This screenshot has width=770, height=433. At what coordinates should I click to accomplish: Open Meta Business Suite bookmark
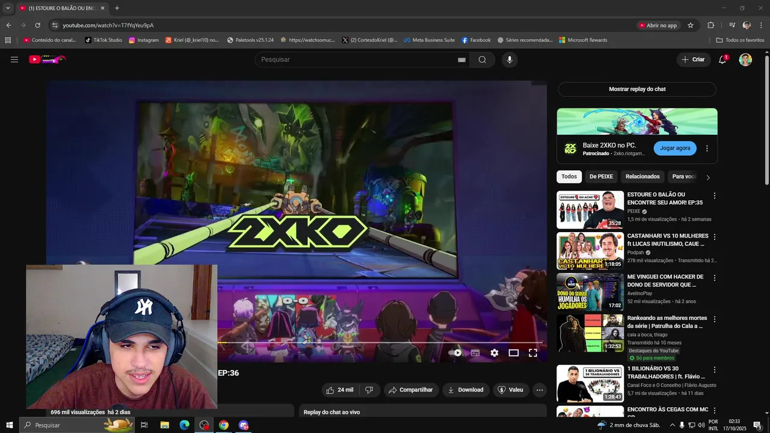430,40
